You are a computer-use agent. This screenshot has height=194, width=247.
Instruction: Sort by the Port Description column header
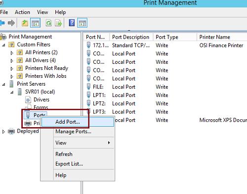tap(131, 37)
